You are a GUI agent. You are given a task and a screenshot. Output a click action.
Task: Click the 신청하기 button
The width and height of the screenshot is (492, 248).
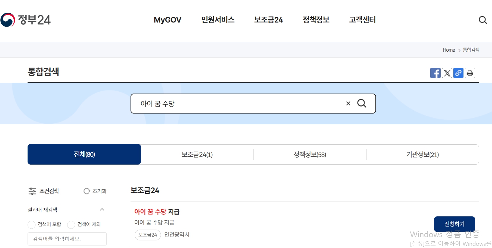pos(454,224)
